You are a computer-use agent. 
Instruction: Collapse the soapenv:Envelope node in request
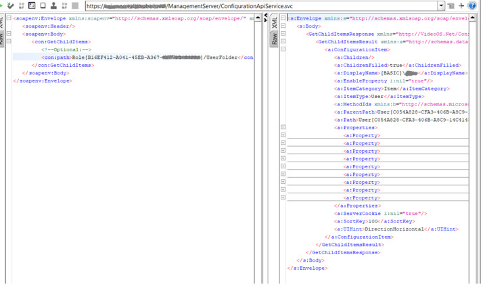pyautogui.click(x=9, y=18)
